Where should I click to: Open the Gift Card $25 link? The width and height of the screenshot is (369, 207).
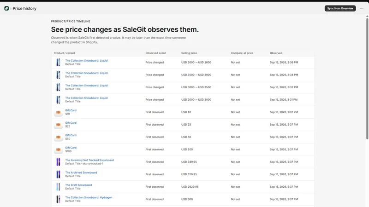coord(71,123)
